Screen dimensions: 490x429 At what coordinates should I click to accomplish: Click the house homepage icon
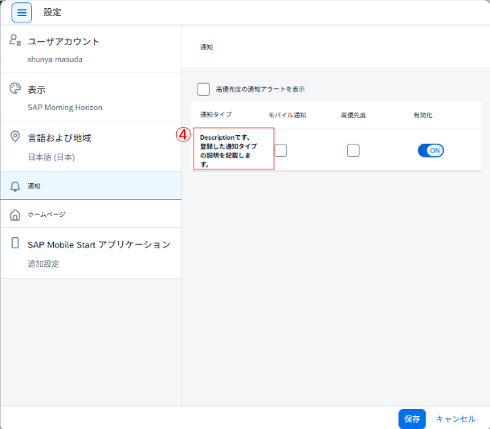pyautogui.click(x=14, y=215)
